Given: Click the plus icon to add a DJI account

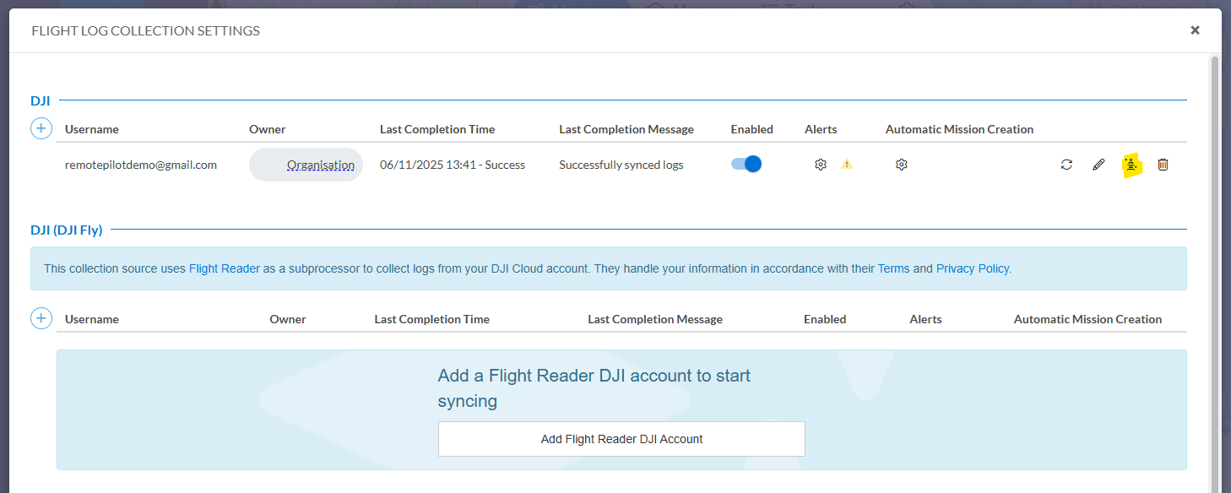Looking at the screenshot, I should pos(41,129).
